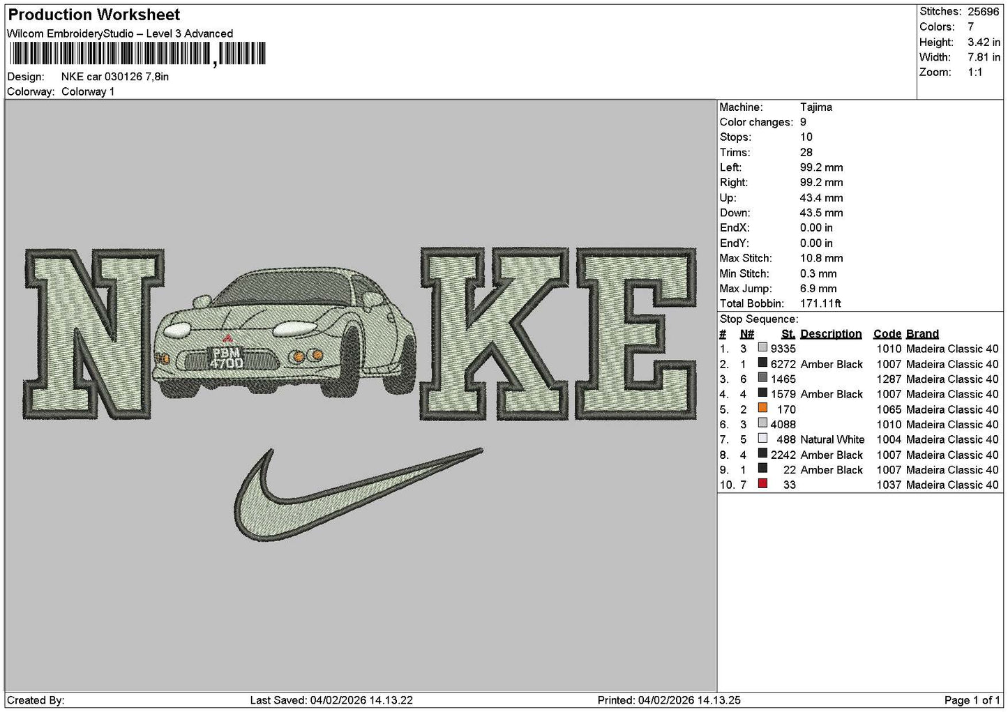Screen dimensions: 1008x712
Task: Click the Trims value "28"
Action: (806, 153)
